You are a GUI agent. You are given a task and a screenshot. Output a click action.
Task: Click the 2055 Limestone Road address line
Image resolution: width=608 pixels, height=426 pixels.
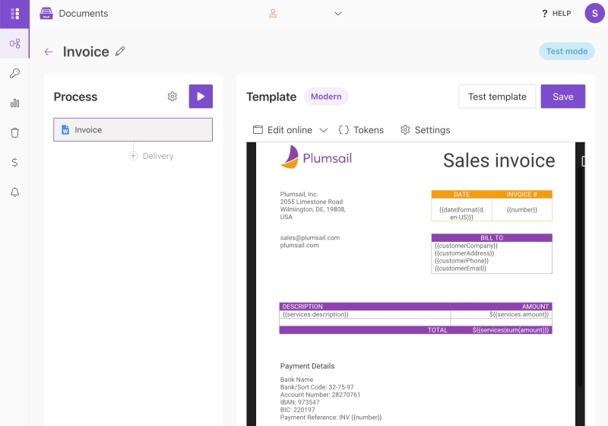312,202
